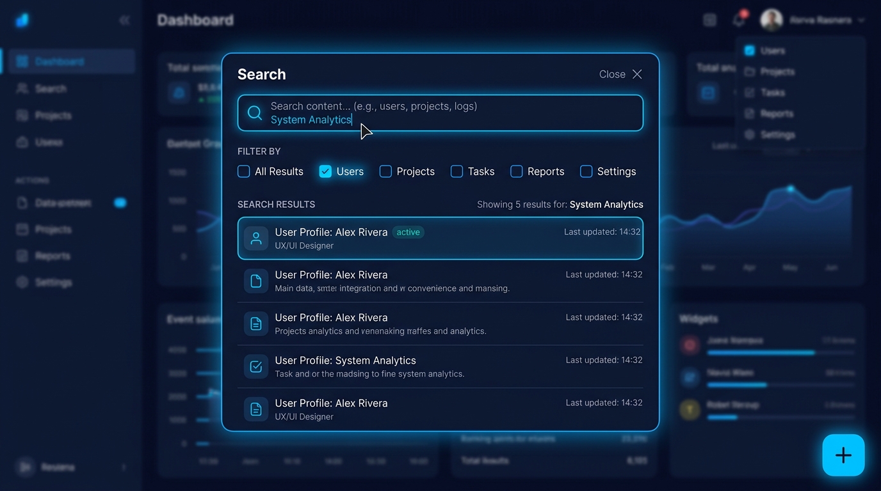Click the person icon on the active Alex Rivera result
The image size is (881, 491).
[x=256, y=238]
